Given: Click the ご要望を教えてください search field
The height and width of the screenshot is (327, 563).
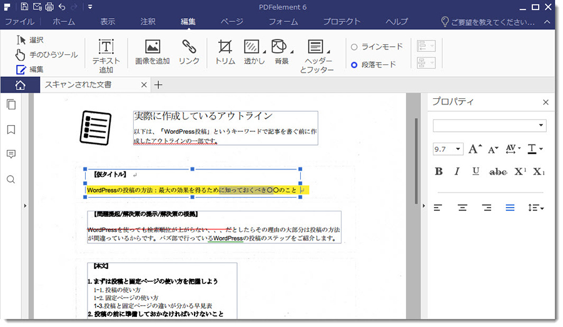Looking at the screenshot, I should tap(488, 22).
